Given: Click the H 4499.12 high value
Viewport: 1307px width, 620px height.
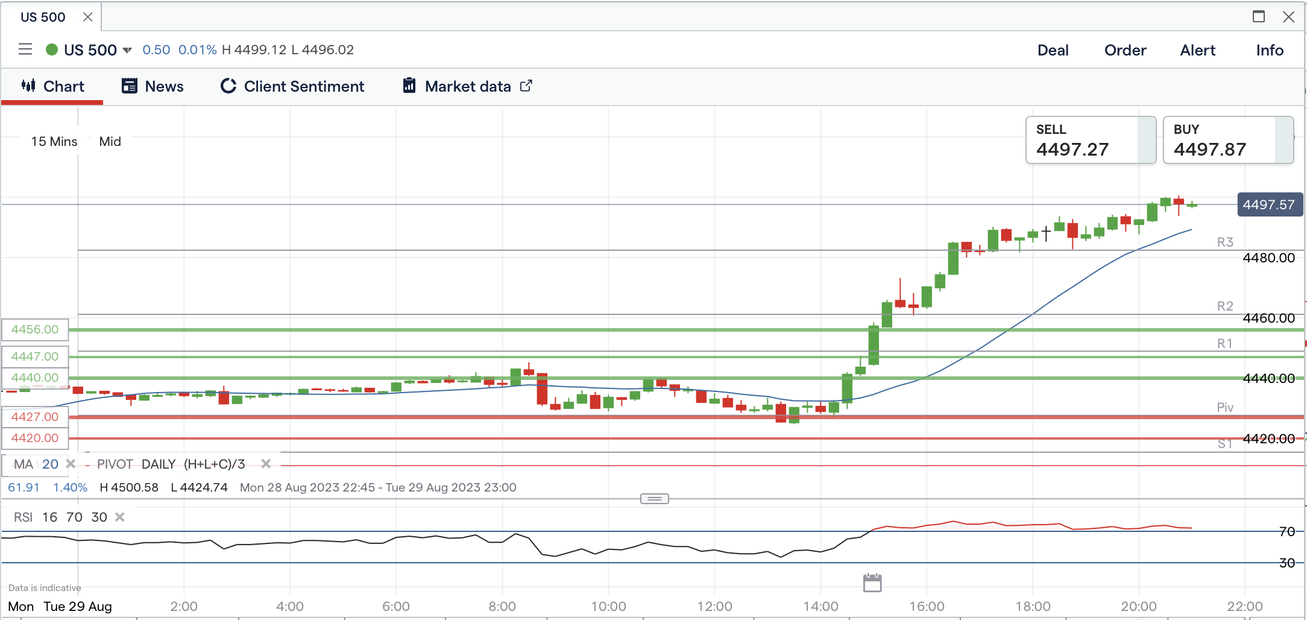Looking at the screenshot, I should coord(254,49).
